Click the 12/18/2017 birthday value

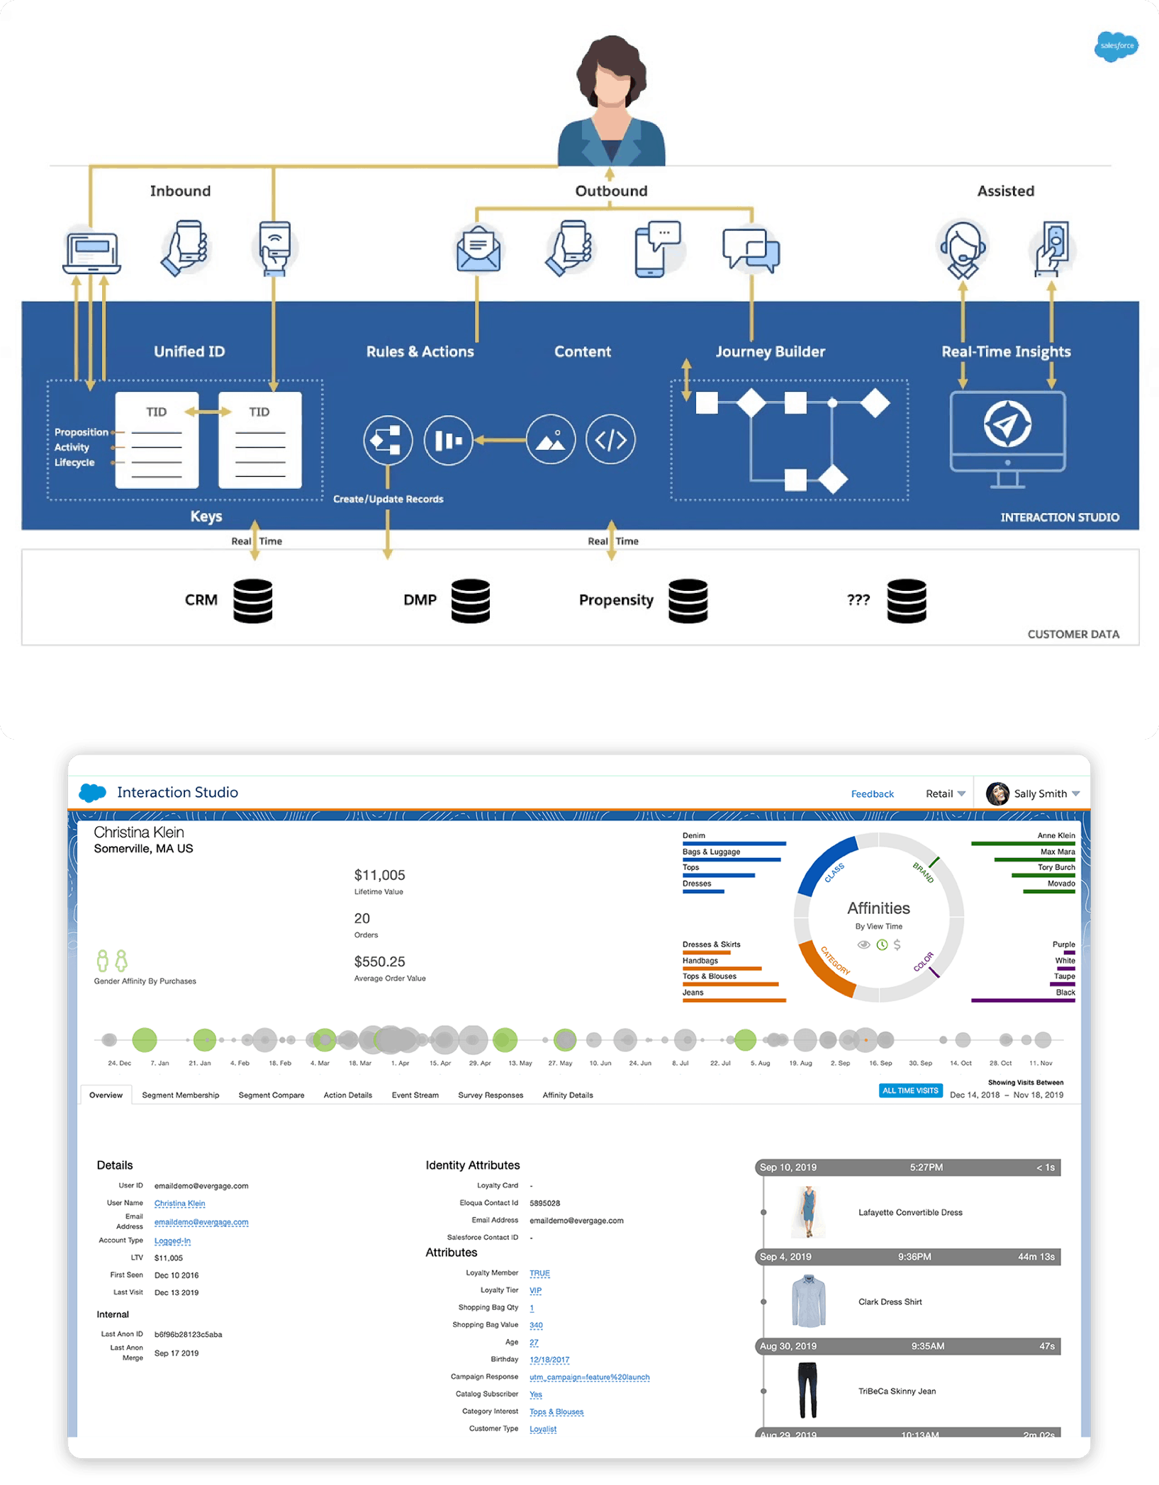tap(549, 1360)
